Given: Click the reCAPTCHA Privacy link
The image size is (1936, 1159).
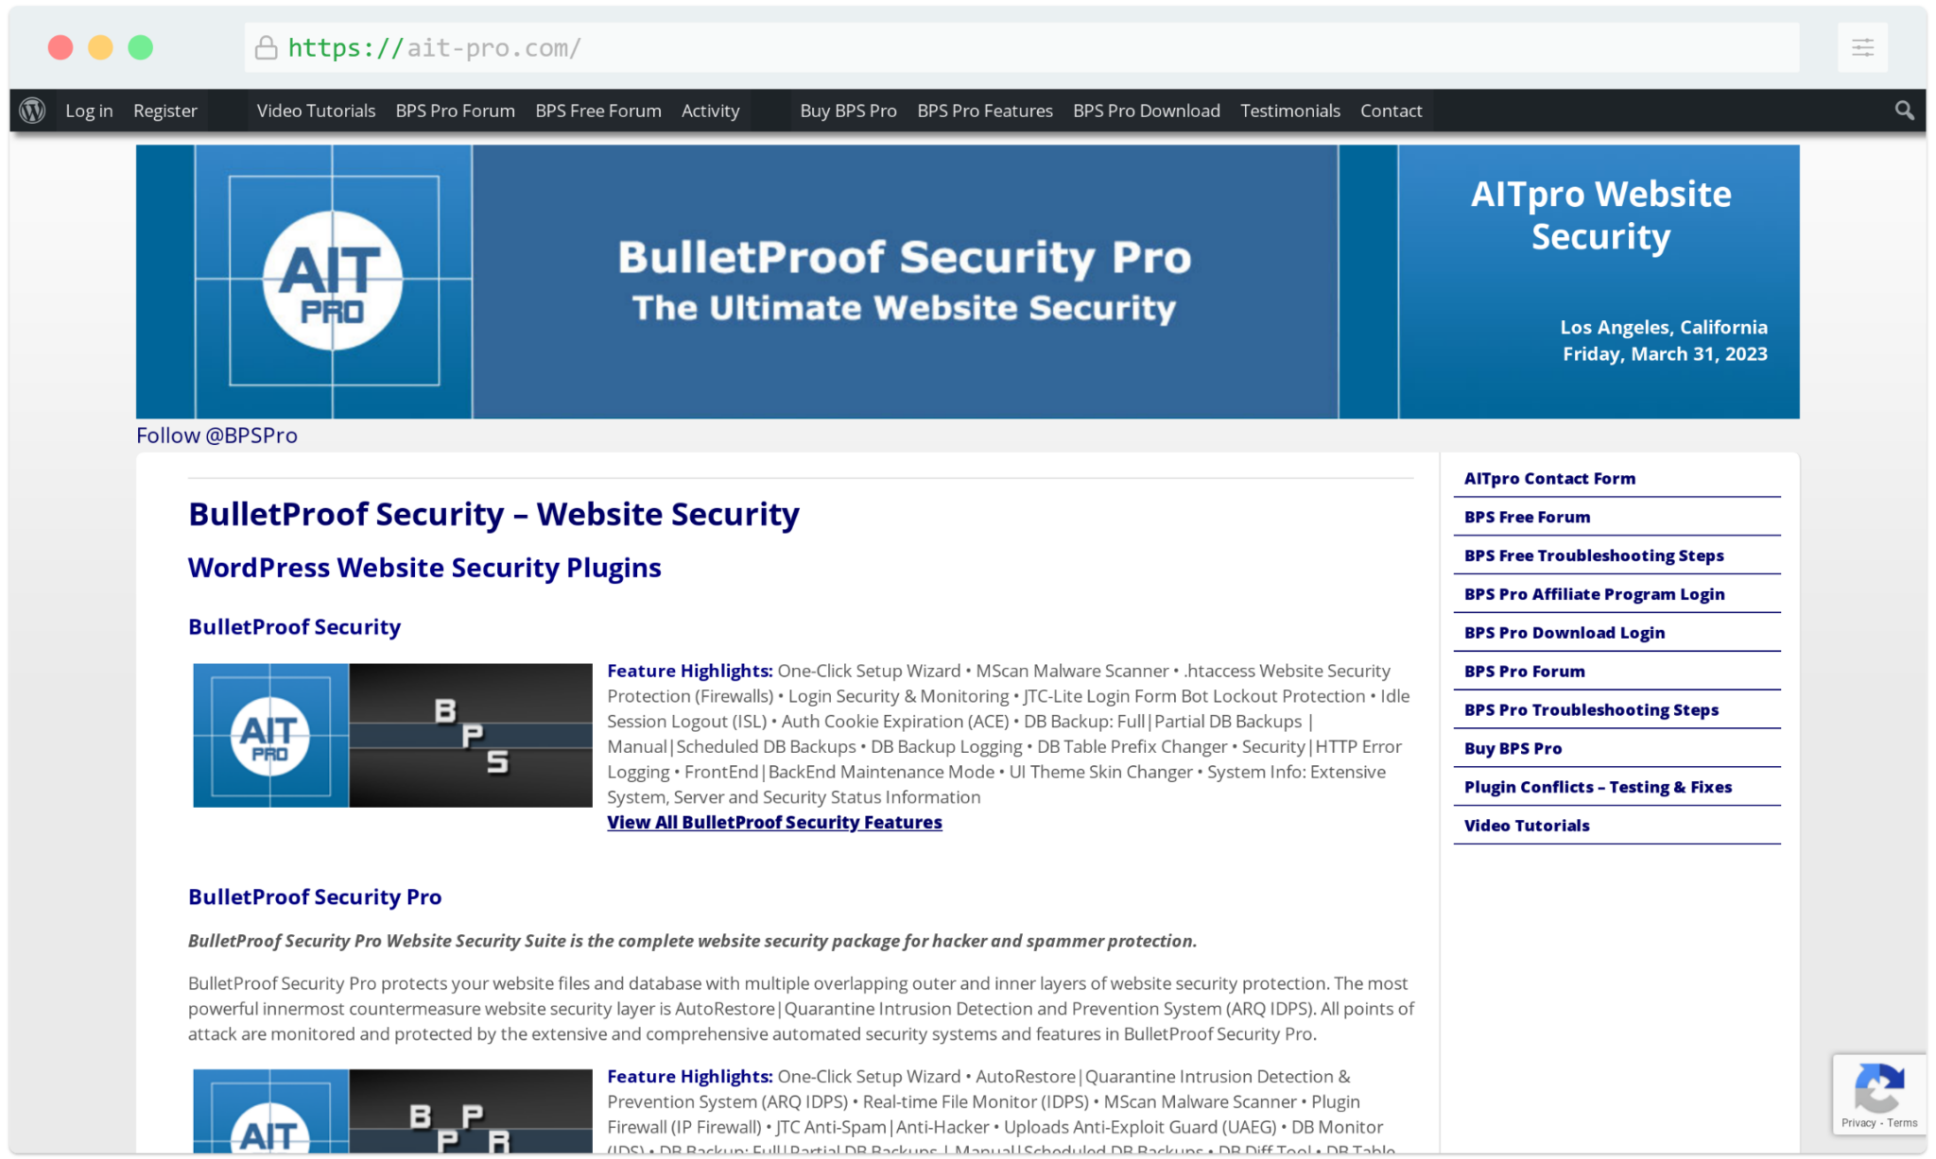Looking at the screenshot, I should [x=1858, y=1123].
